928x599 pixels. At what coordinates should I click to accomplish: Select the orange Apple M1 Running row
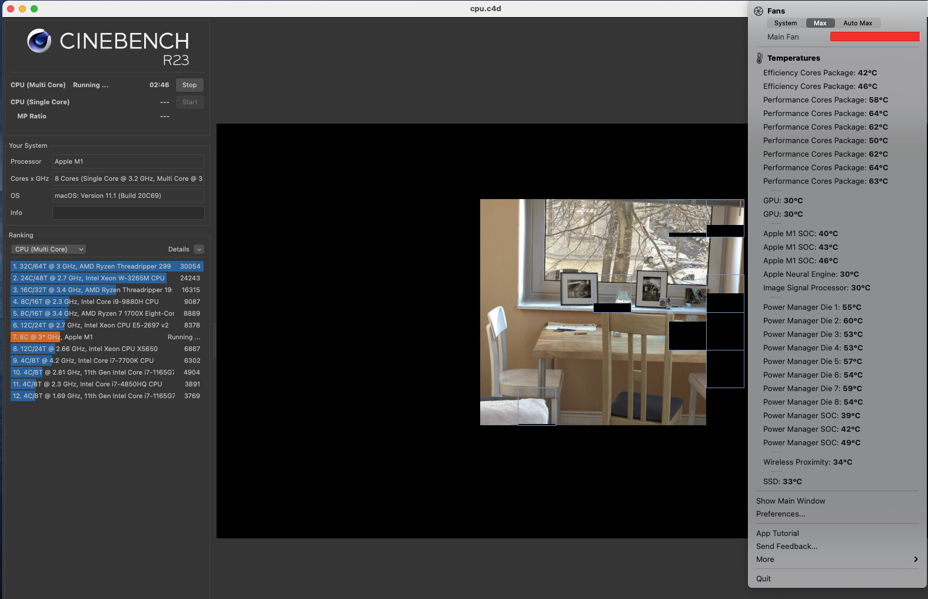tap(107, 337)
